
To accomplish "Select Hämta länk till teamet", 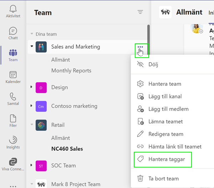I will pyautogui.click(x=172, y=146).
